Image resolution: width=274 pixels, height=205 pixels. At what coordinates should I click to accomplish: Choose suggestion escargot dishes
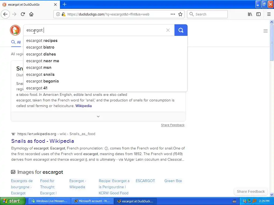[x=105, y=54]
